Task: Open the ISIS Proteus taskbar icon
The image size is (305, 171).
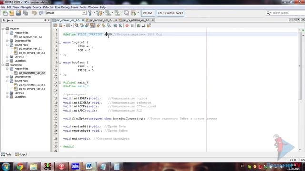Action: click(x=75, y=167)
